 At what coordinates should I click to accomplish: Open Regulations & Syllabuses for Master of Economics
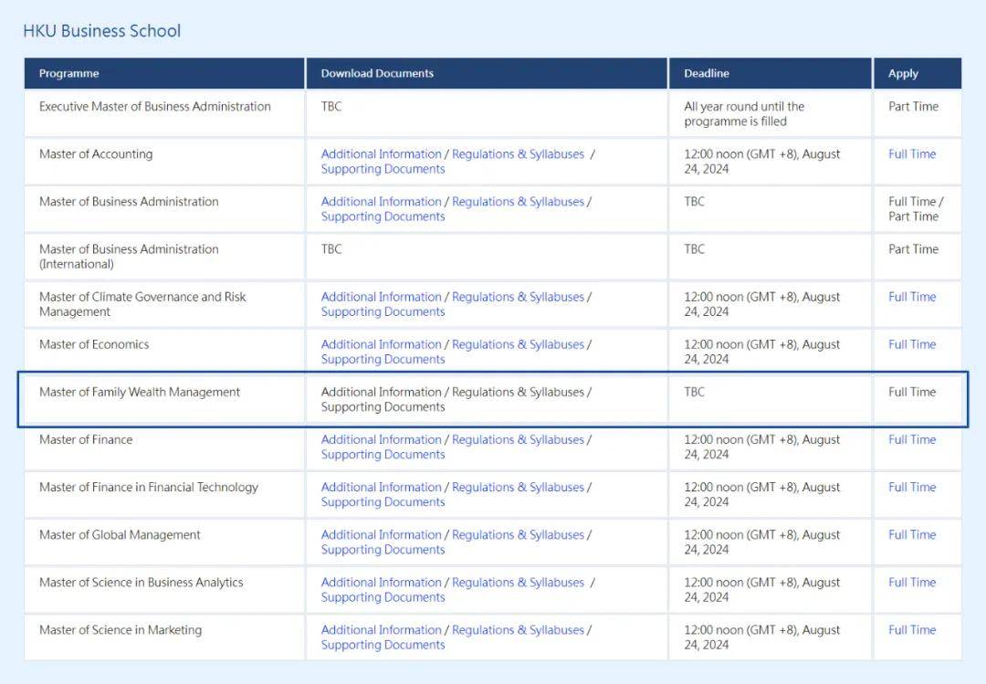point(519,345)
